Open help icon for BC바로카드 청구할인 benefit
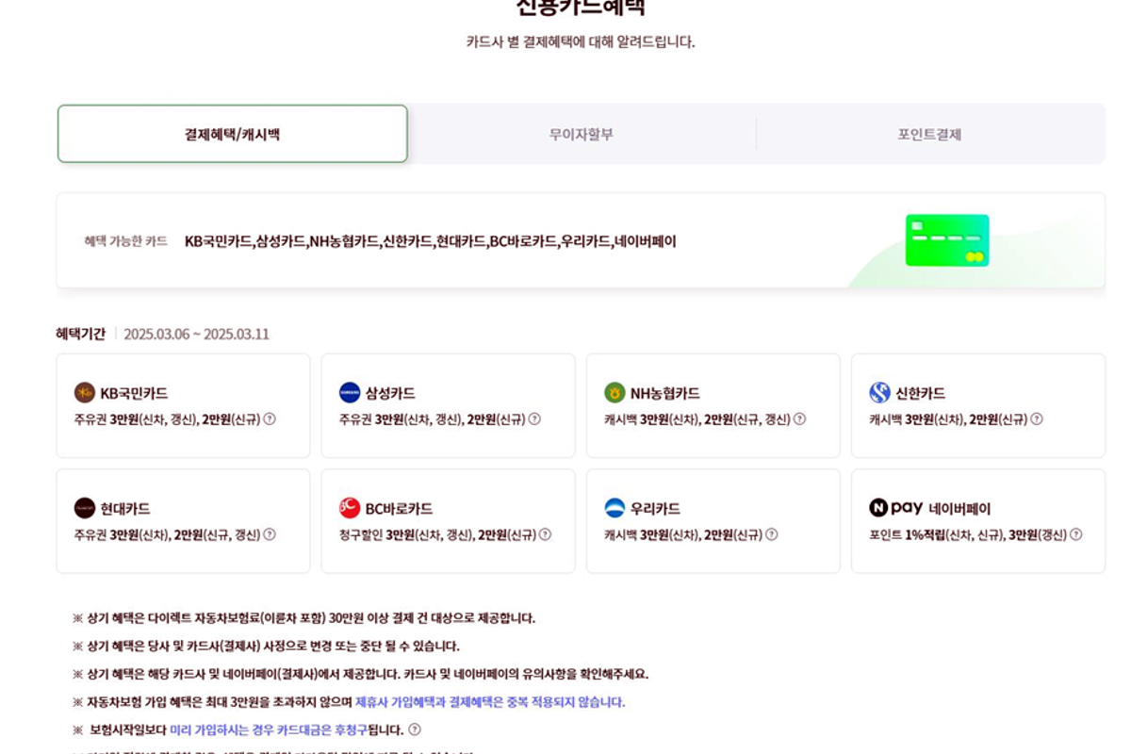This screenshot has width=1131, height=754. click(x=545, y=534)
